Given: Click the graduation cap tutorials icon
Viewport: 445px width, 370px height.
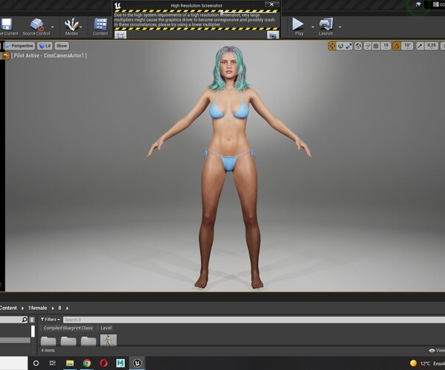Looking at the screenshot, I should click(418, 4).
